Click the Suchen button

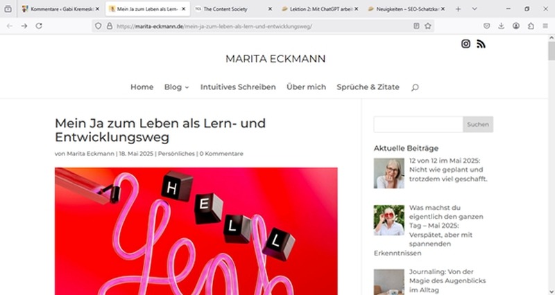coord(478,125)
